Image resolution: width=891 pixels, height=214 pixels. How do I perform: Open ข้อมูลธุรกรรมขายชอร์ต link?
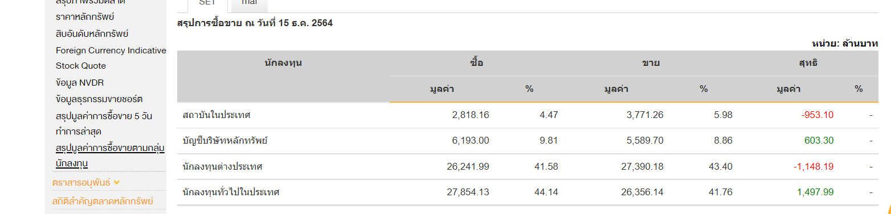[x=99, y=99]
